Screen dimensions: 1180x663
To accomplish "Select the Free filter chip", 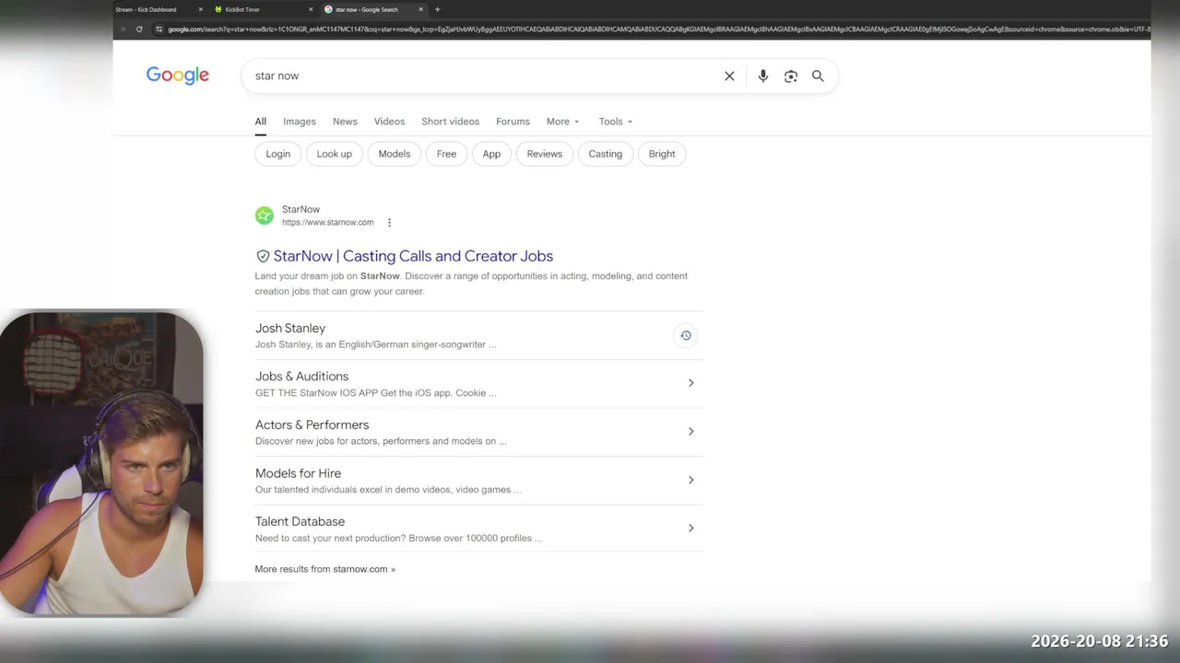I will pos(446,154).
